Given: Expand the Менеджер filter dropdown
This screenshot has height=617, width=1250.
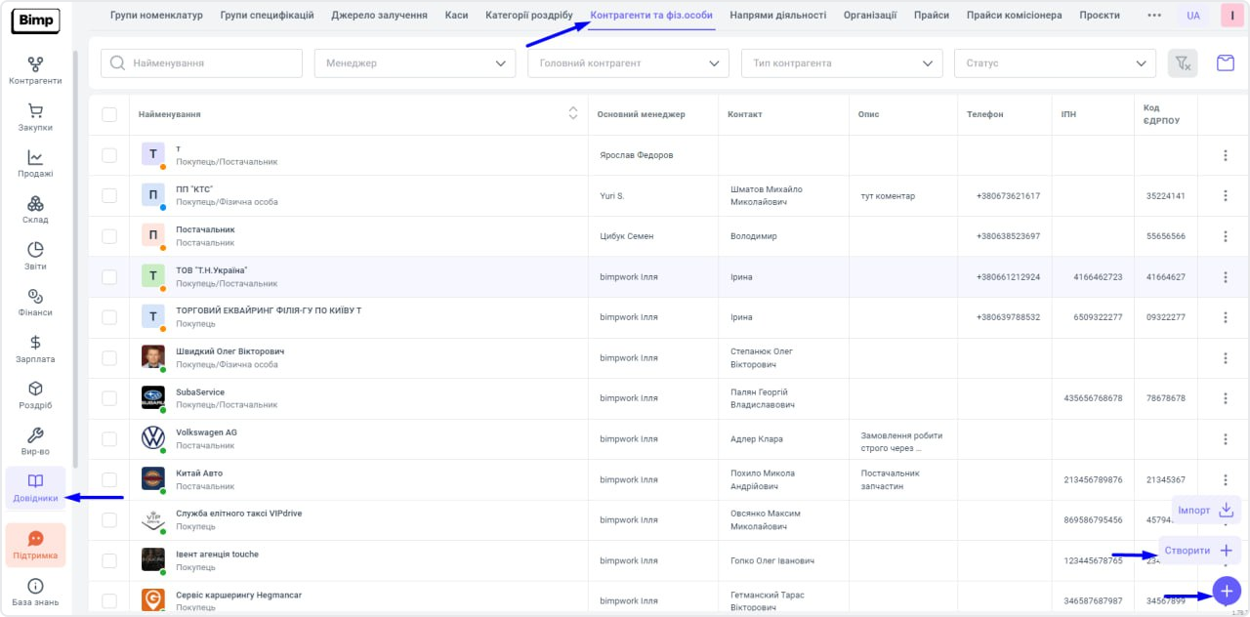Looking at the screenshot, I should click(414, 63).
